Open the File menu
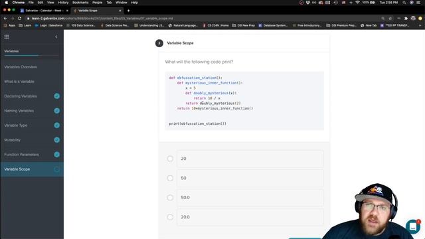 31,3
